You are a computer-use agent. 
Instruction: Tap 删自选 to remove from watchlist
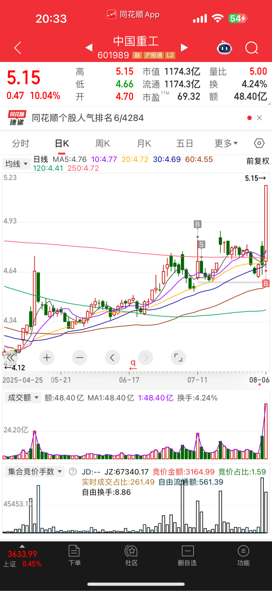pos(187,556)
